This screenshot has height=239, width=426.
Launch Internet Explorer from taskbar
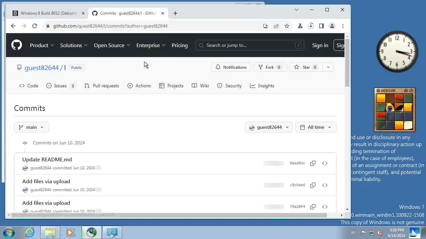click(x=30, y=232)
